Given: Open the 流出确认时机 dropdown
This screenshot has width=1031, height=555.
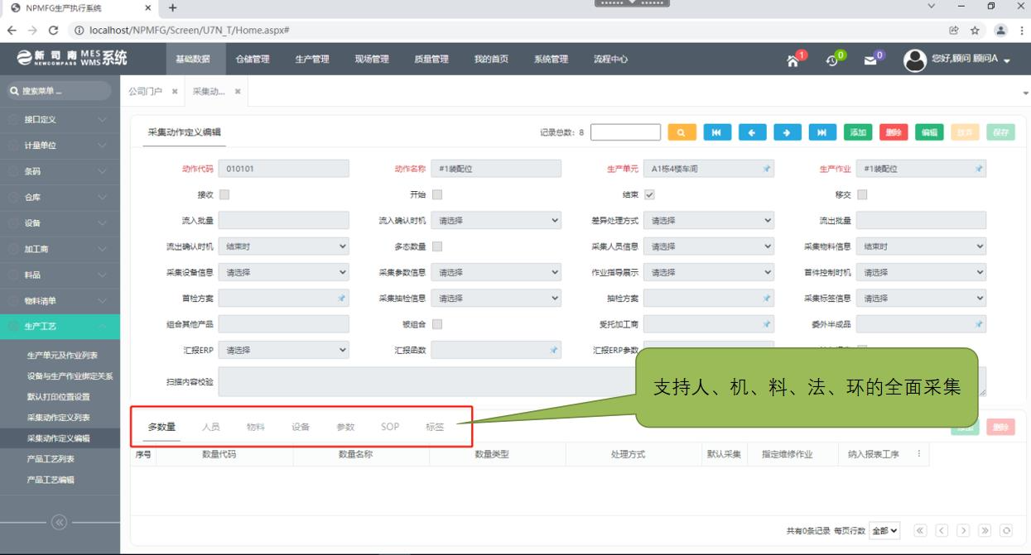Looking at the screenshot, I should coord(283,246).
